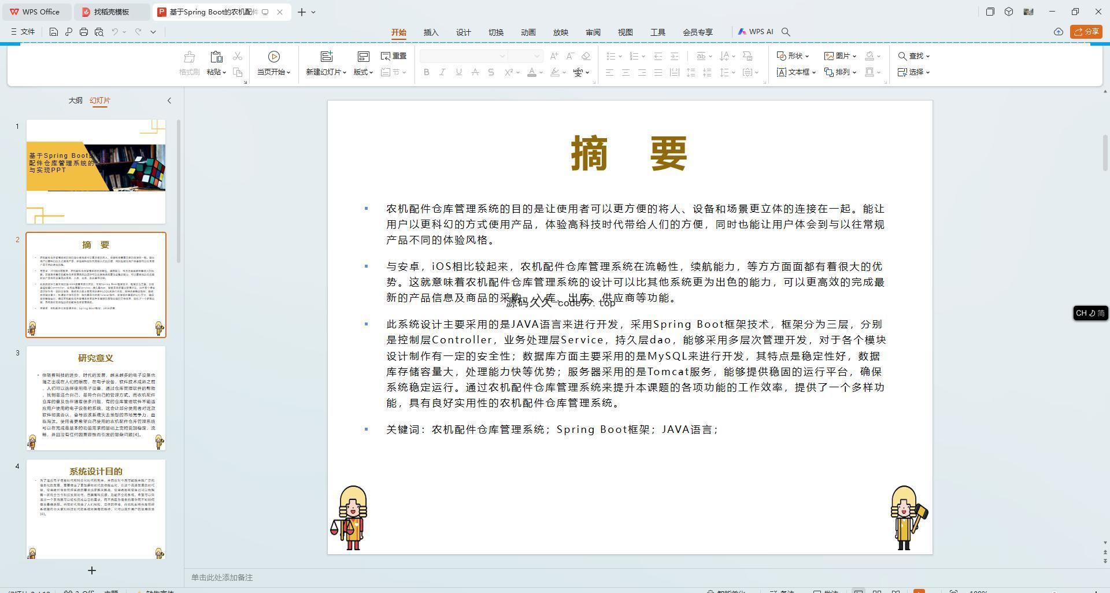Click the Undo arrow icon
This screenshot has height=593, width=1110.
pyautogui.click(x=115, y=32)
